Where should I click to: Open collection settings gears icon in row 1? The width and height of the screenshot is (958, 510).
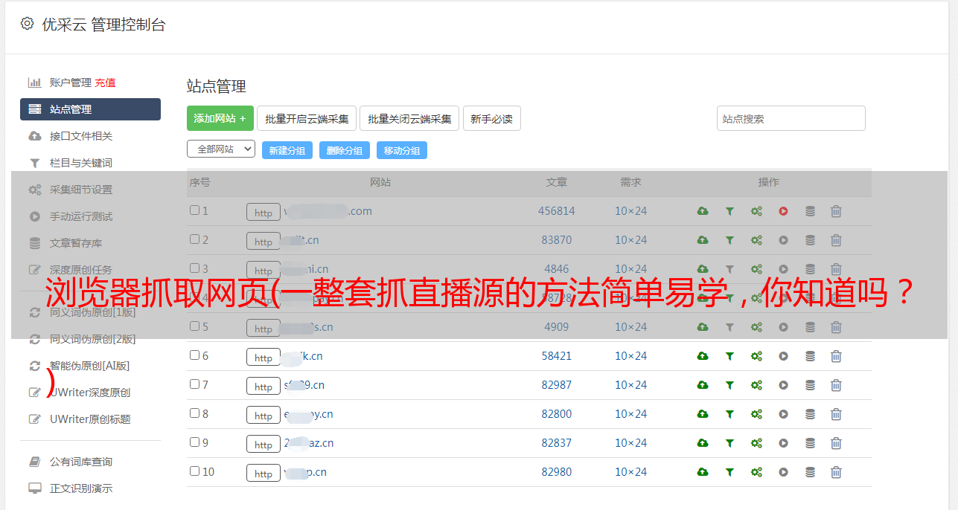click(x=756, y=211)
